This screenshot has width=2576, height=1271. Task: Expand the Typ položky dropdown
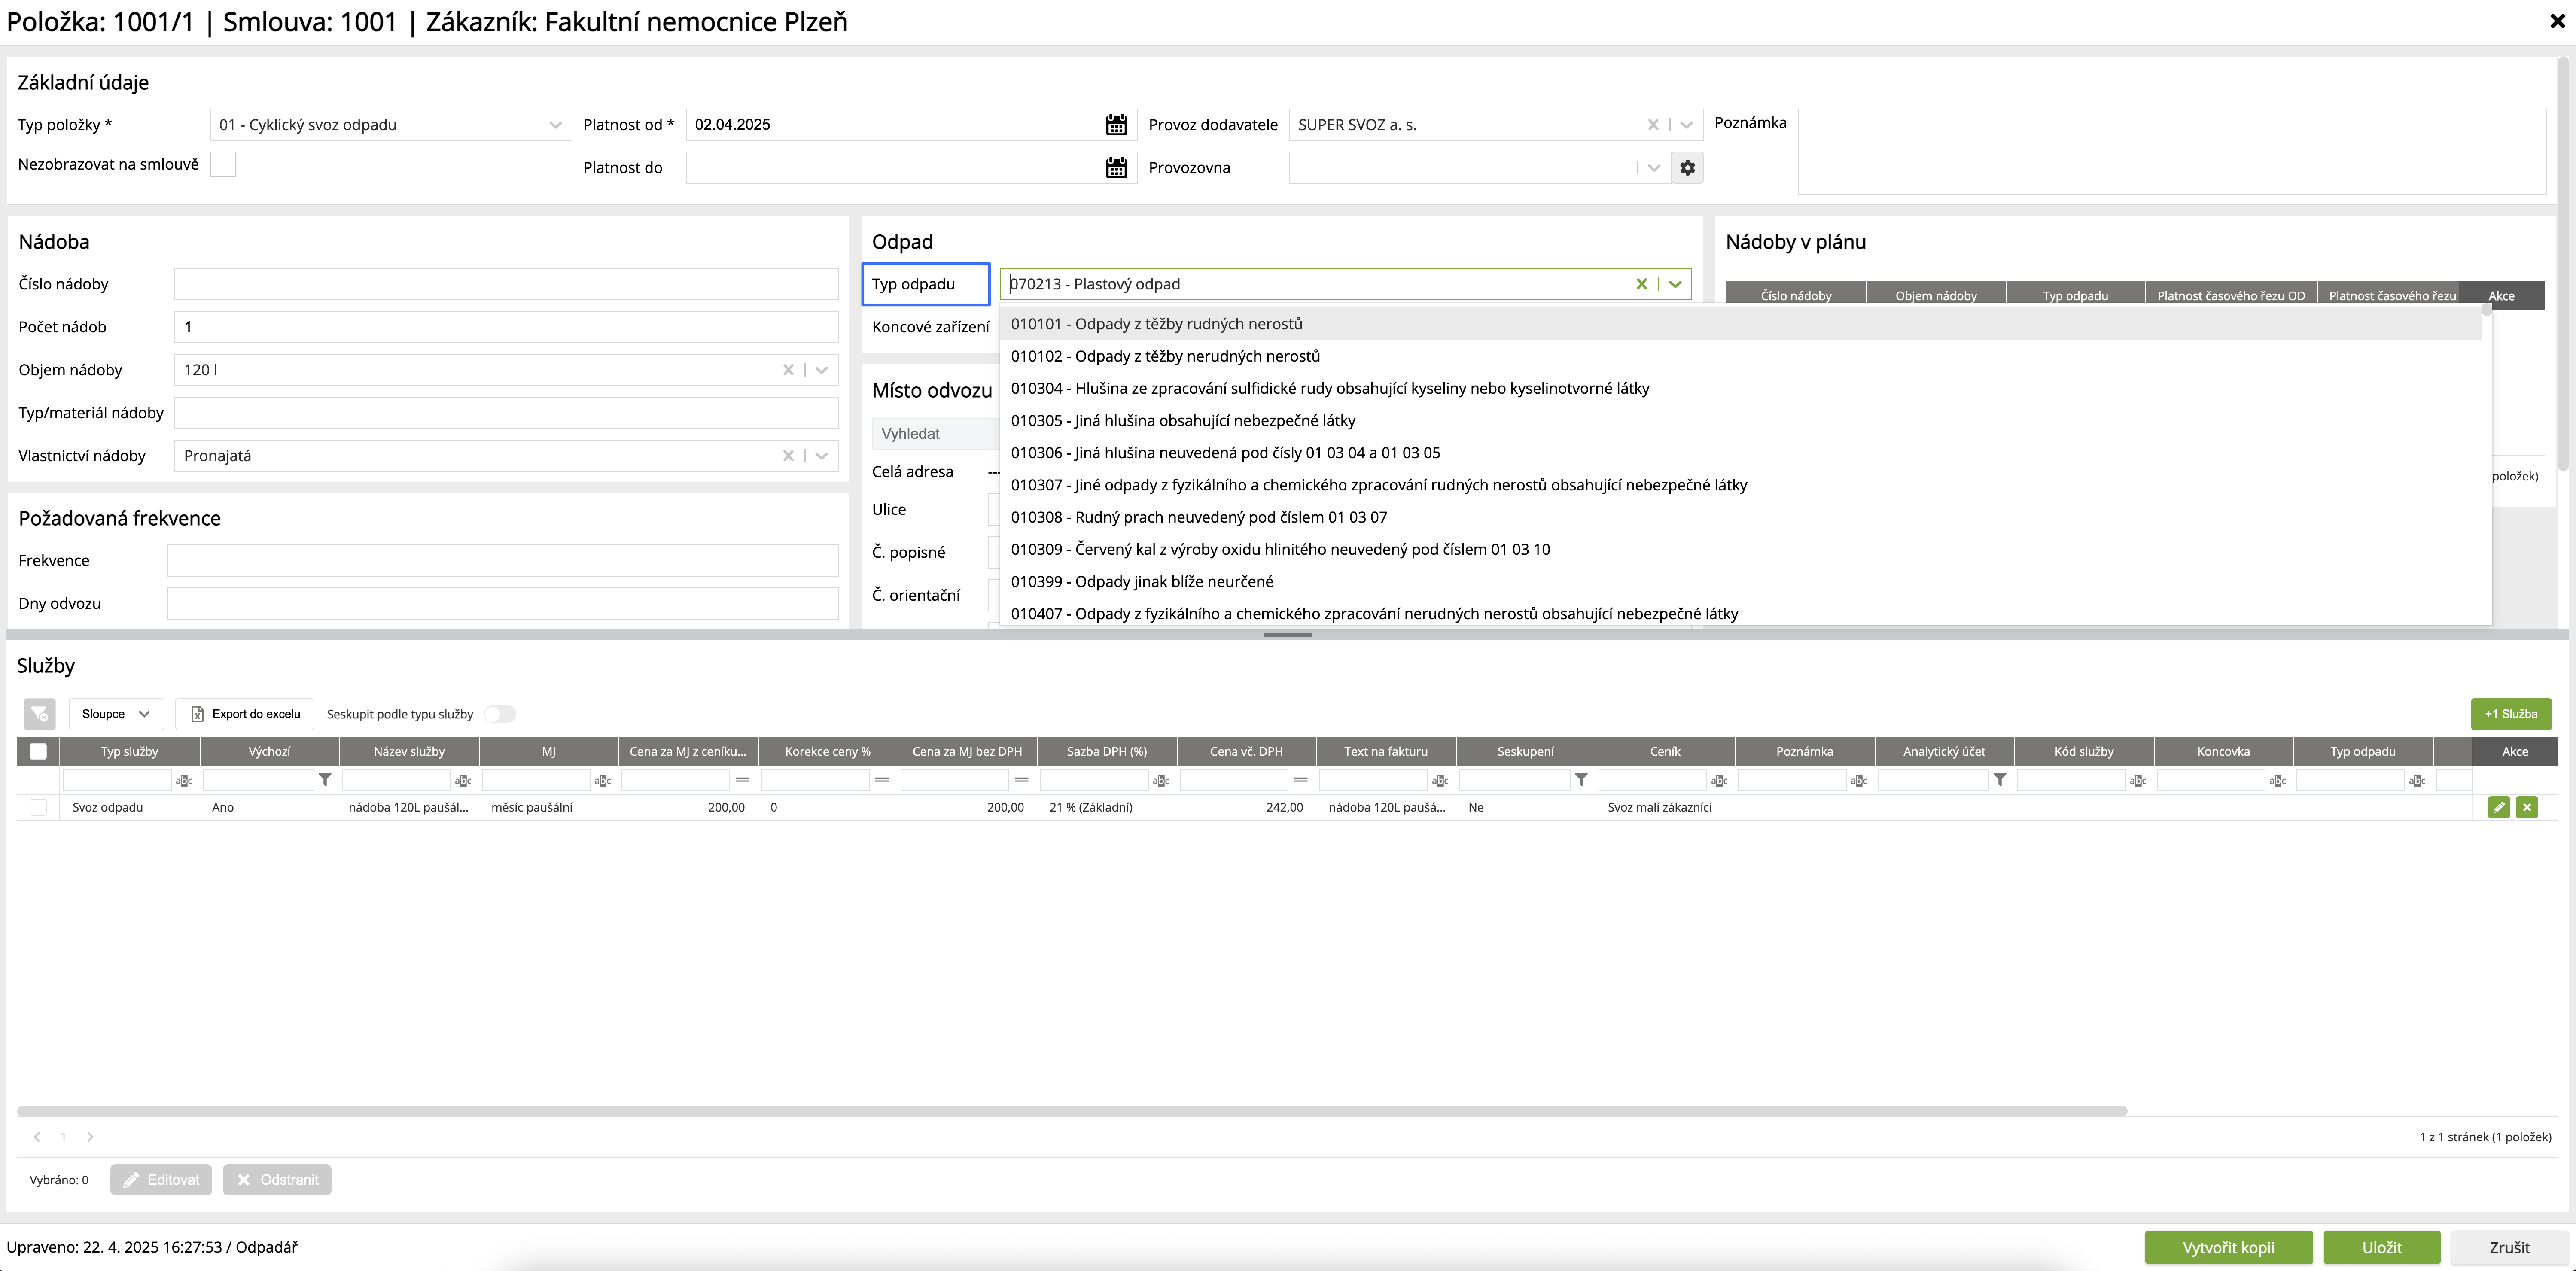point(556,125)
